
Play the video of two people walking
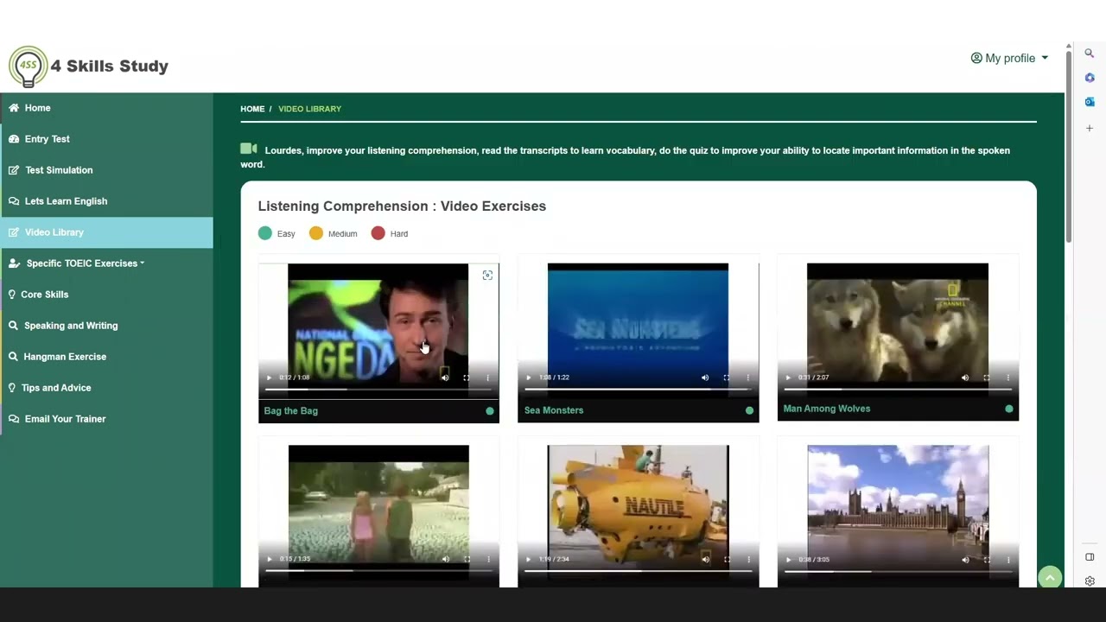coord(269,559)
